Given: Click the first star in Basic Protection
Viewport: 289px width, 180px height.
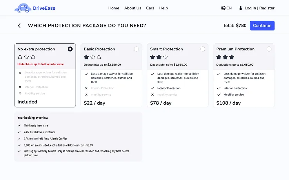Looking at the screenshot, I should (86, 57).
